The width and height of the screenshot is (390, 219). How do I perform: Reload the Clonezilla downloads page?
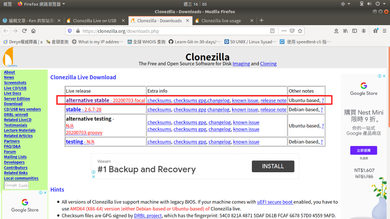click(x=24, y=31)
